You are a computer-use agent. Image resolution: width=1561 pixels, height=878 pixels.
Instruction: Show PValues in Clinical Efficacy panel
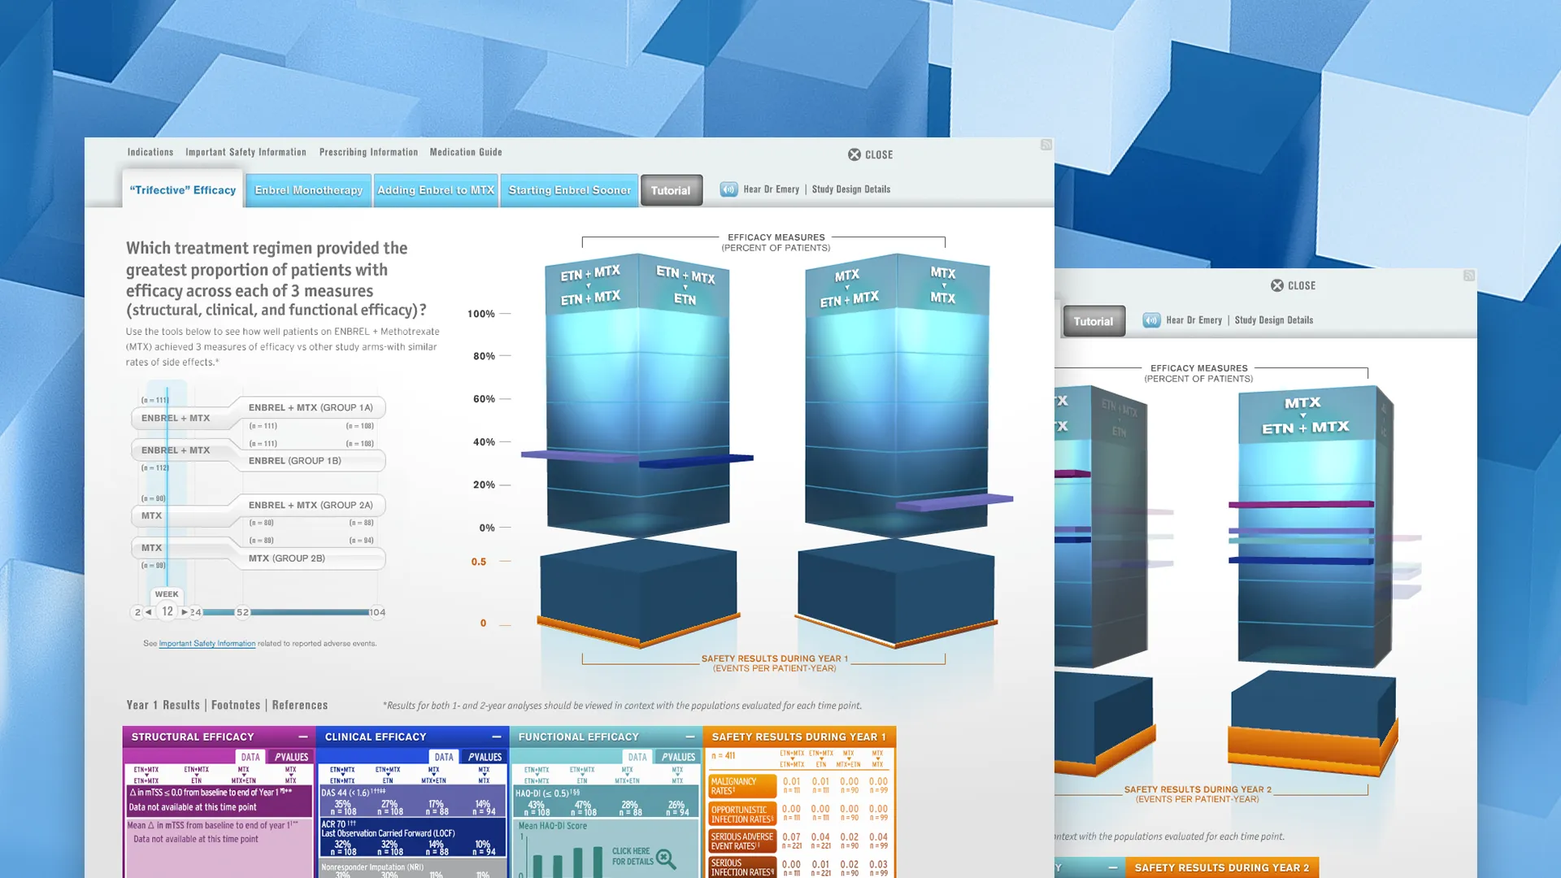(x=485, y=757)
